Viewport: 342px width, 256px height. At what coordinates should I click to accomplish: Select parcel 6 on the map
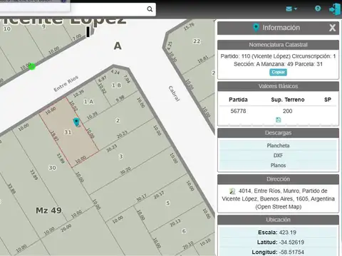(184, 231)
